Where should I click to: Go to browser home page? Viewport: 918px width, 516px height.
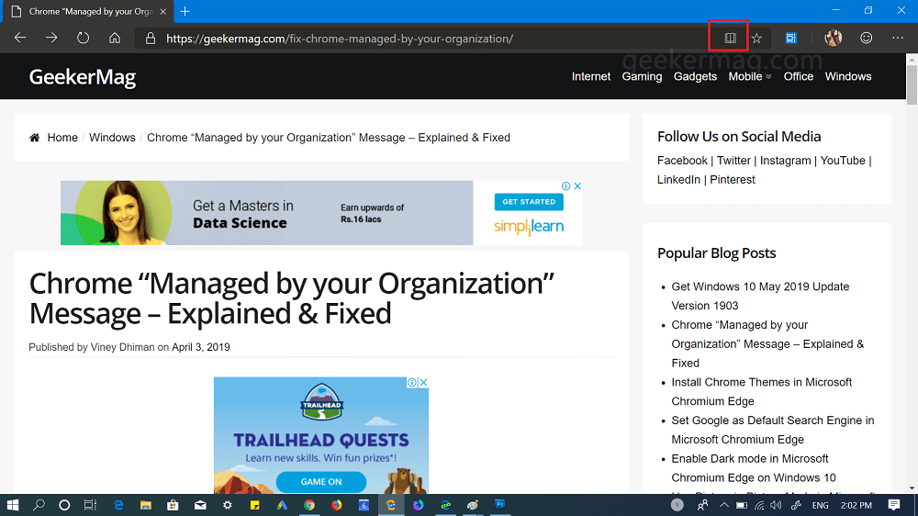115,38
